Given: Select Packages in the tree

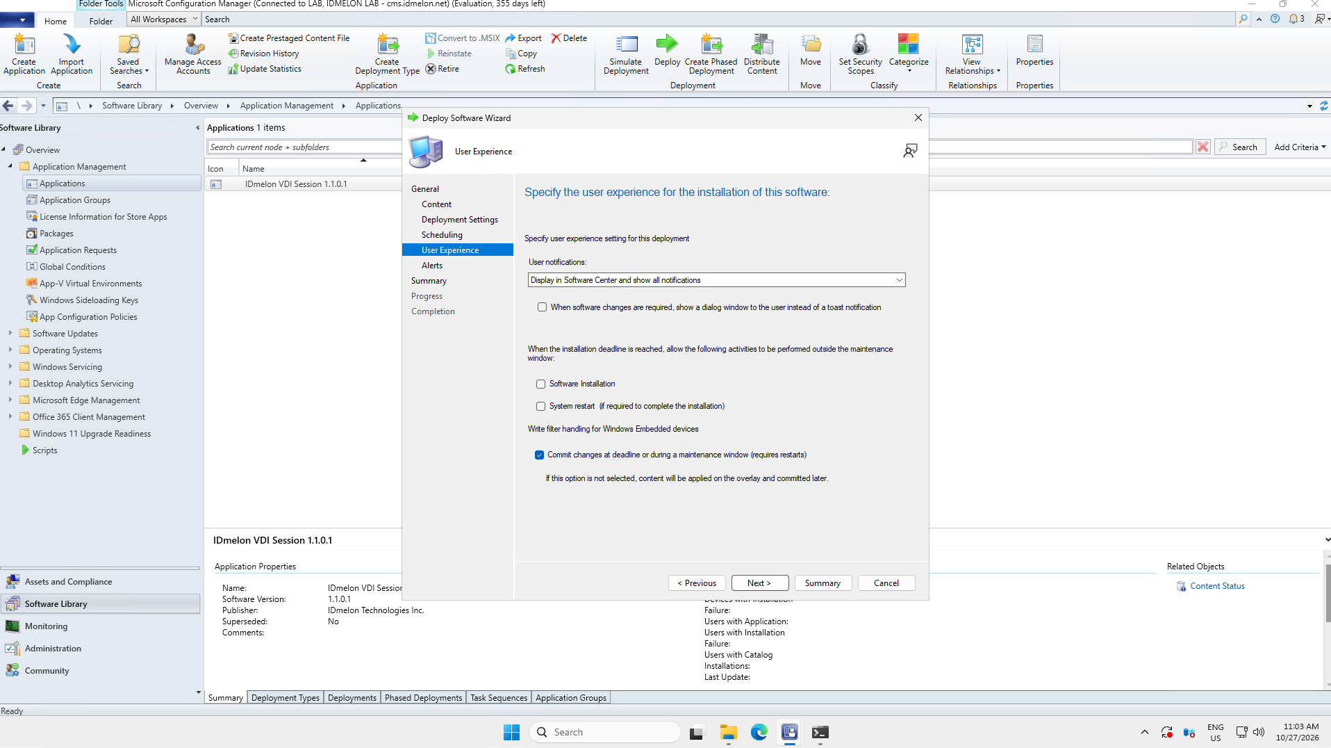Looking at the screenshot, I should pos(56,234).
